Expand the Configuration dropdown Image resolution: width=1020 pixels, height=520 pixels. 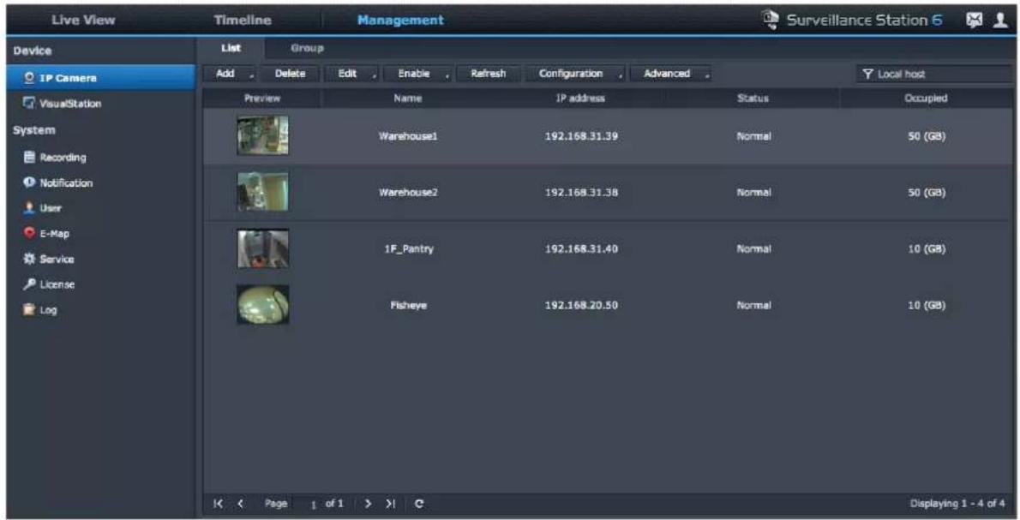coord(576,74)
